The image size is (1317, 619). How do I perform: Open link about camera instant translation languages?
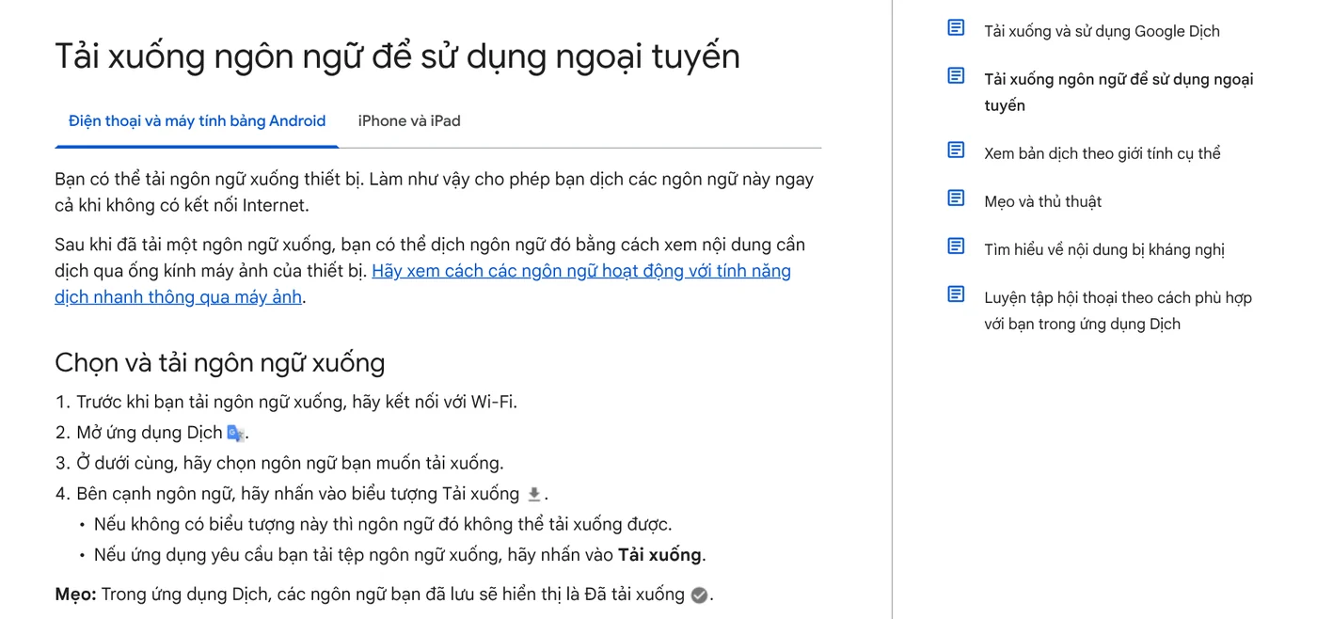coord(422,284)
